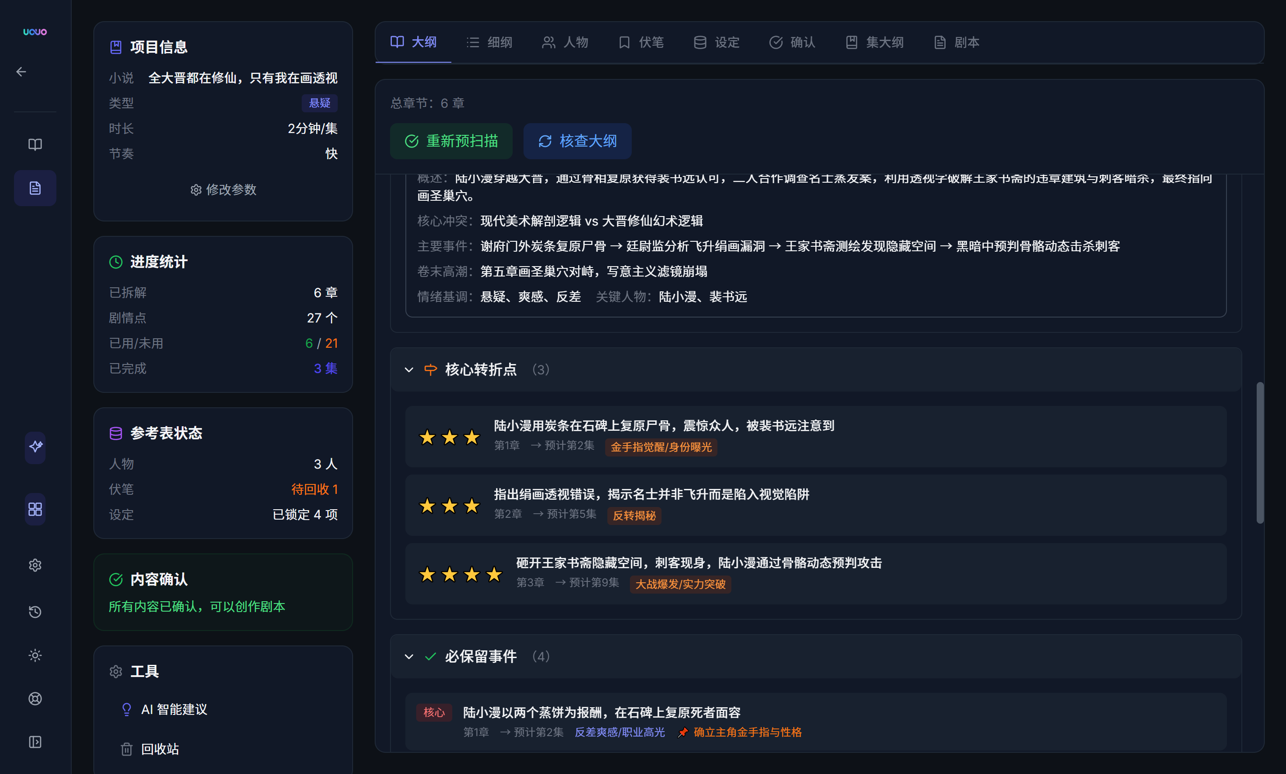Image resolution: width=1286 pixels, height=774 pixels.
Task: Switch to the 伏笔 tab
Action: [x=641, y=42]
